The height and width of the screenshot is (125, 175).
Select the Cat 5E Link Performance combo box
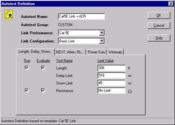click(x=81, y=33)
